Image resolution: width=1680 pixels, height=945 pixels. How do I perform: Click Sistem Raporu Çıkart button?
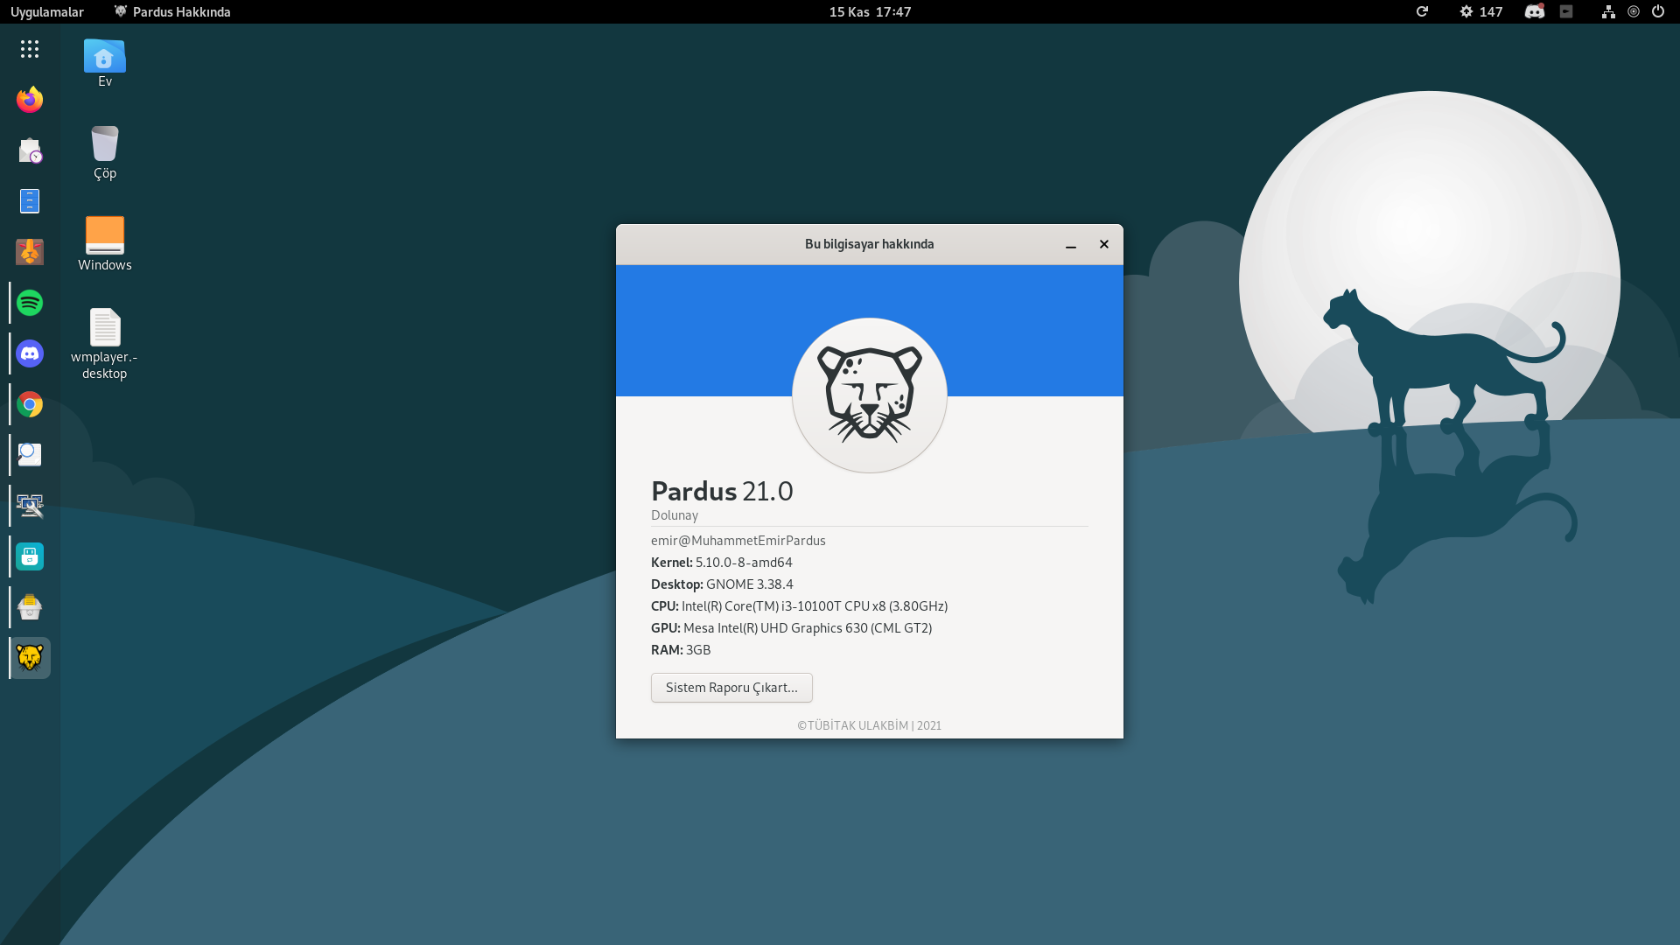pyautogui.click(x=731, y=688)
